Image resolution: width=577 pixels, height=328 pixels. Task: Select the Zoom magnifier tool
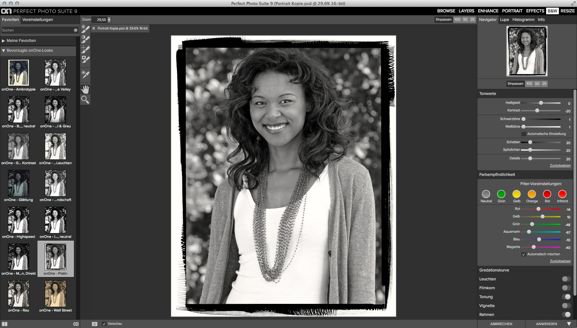(x=85, y=100)
